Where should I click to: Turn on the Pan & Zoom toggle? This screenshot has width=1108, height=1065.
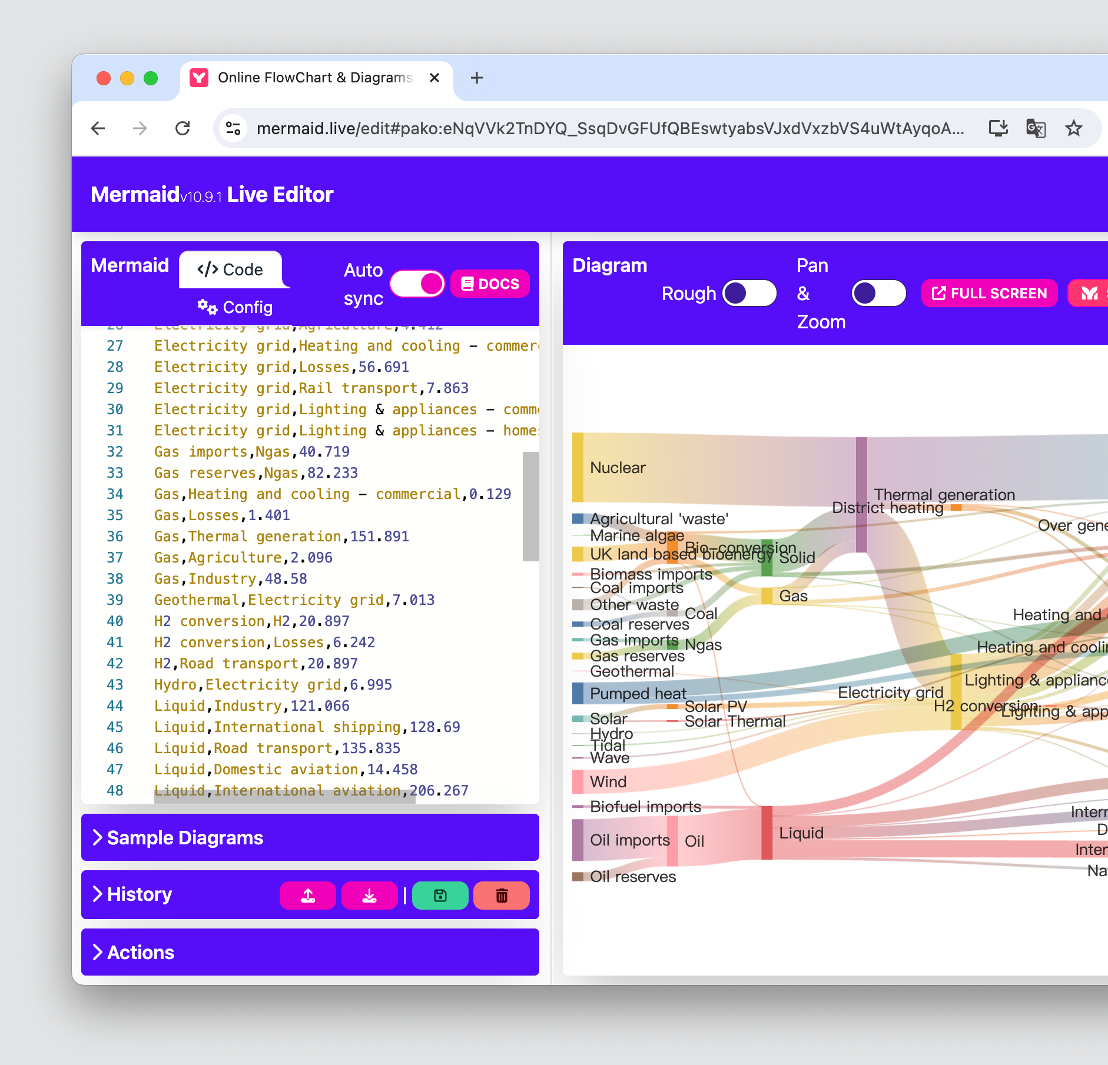click(878, 293)
